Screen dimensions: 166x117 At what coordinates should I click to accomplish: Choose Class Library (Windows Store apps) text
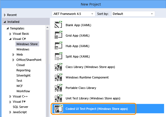tap(90, 67)
